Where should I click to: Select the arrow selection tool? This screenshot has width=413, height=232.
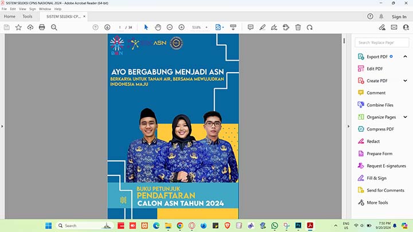pyautogui.click(x=146, y=27)
